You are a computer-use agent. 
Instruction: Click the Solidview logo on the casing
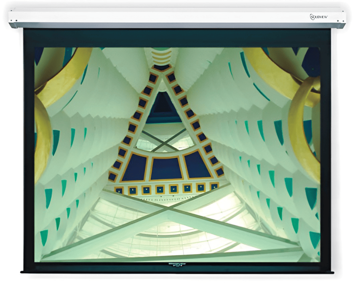coord(319,17)
